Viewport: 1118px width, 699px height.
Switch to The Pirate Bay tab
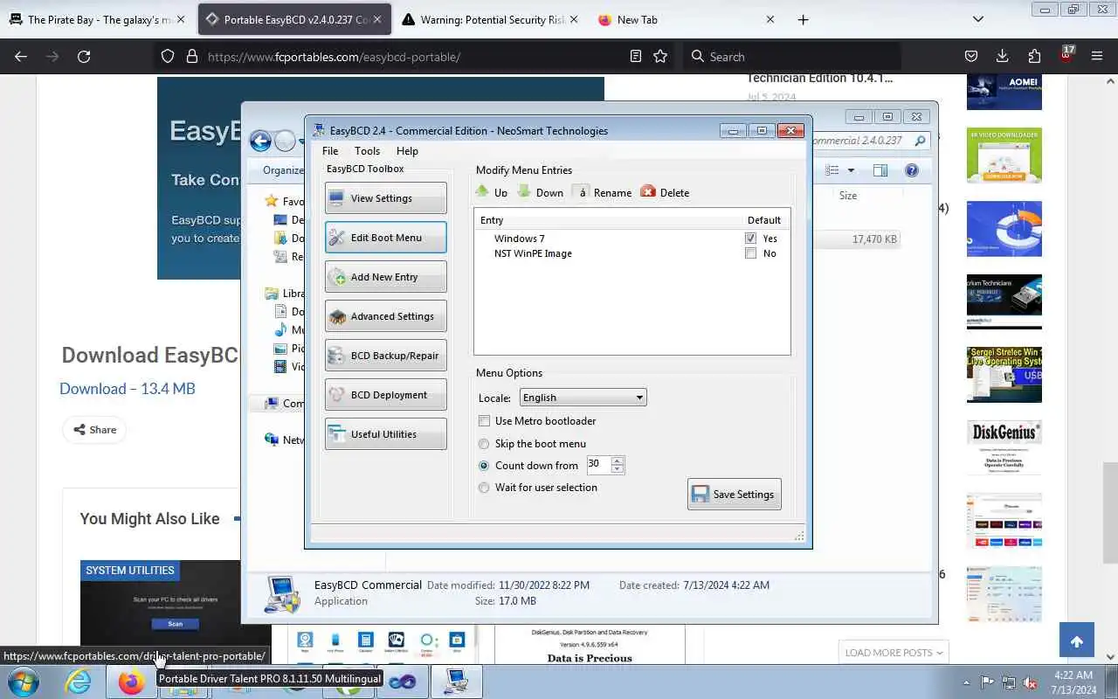(x=97, y=19)
